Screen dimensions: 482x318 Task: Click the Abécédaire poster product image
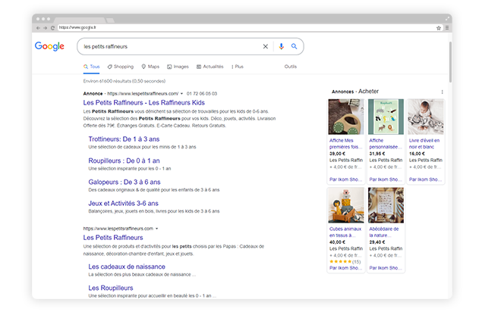pyautogui.click(x=386, y=205)
